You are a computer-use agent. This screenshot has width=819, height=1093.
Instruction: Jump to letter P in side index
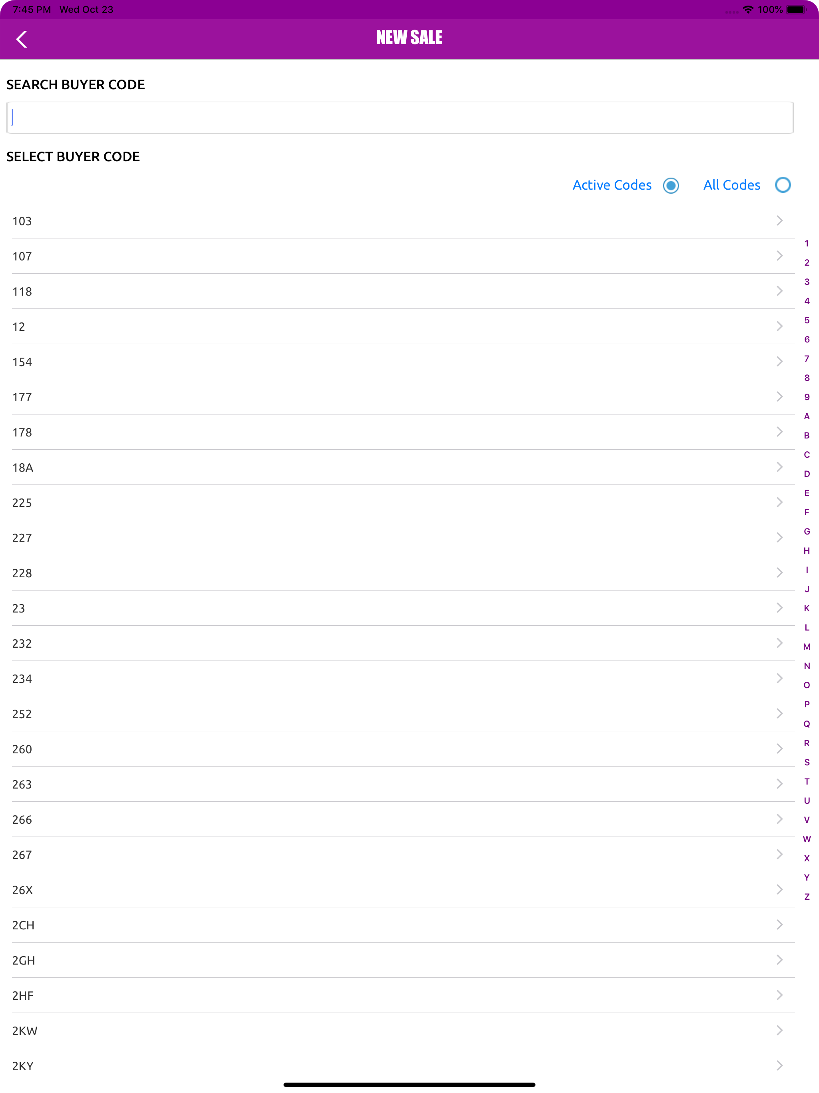coord(807,704)
